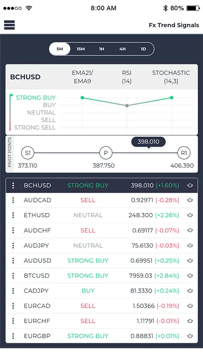
Task: Tap the alert bell for BCHUSD
Action: pyautogui.click(x=190, y=185)
